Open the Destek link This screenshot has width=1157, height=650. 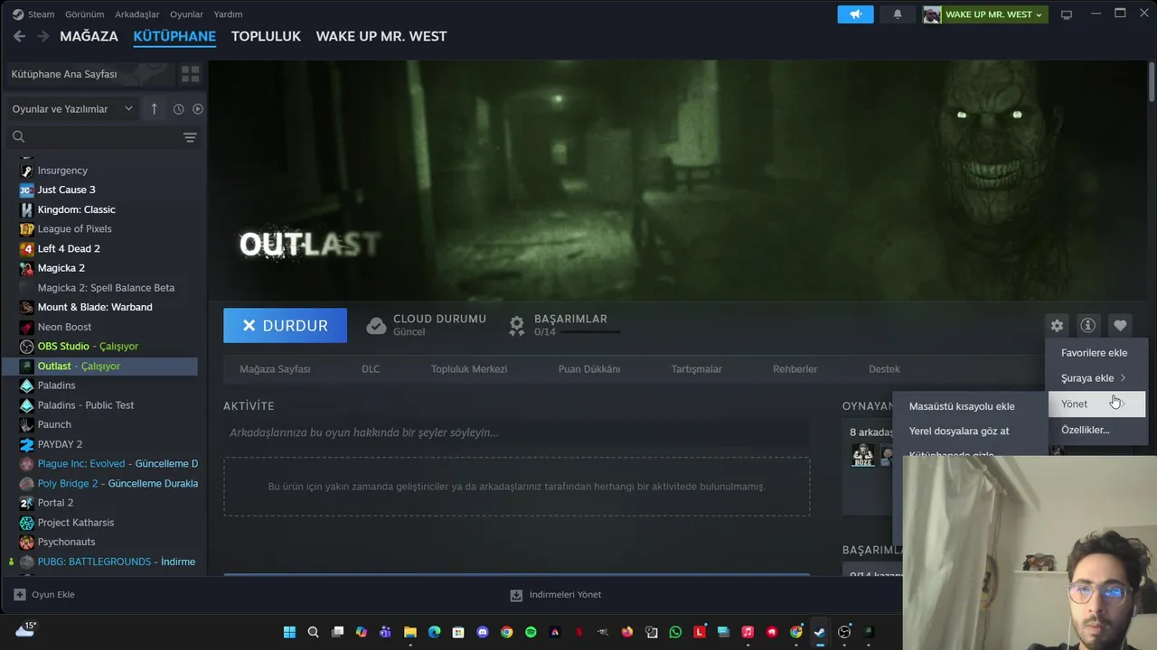pos(884,369)
